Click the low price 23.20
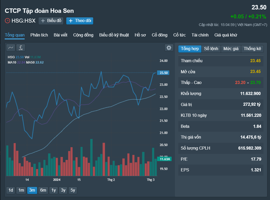The width and height of the screenshot is (270, 200). point(240,82)
